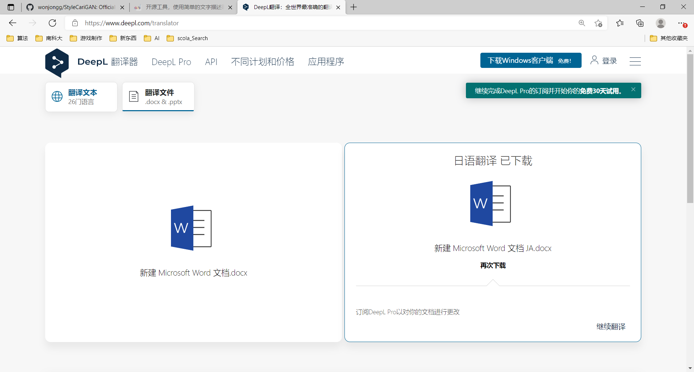The height and width of the screenshot is (372, 694).
Task: Open the API navigation link
Action: coord(211,62)
